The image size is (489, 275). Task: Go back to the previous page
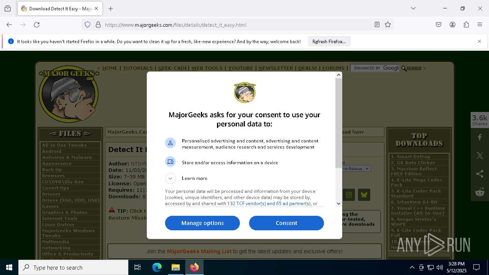9,25
